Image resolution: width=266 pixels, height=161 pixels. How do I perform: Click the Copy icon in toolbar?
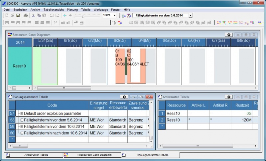(39, 16)
